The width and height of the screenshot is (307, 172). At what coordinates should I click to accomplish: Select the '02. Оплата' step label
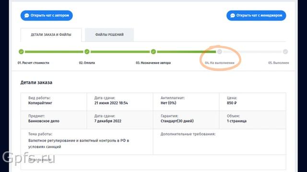87,63
